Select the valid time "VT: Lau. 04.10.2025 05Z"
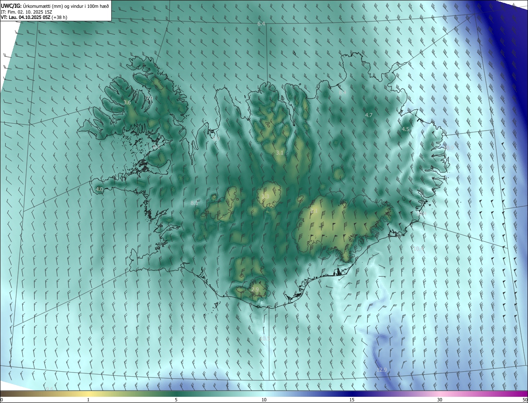The width and height of the screenshot is (528, 403). click(25, 17)
